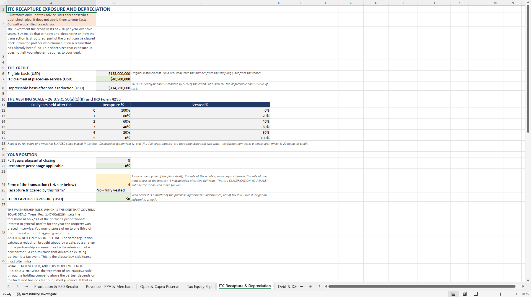Switch to Page Layout view
The image size is (531, 297).
tap(465, 294)
